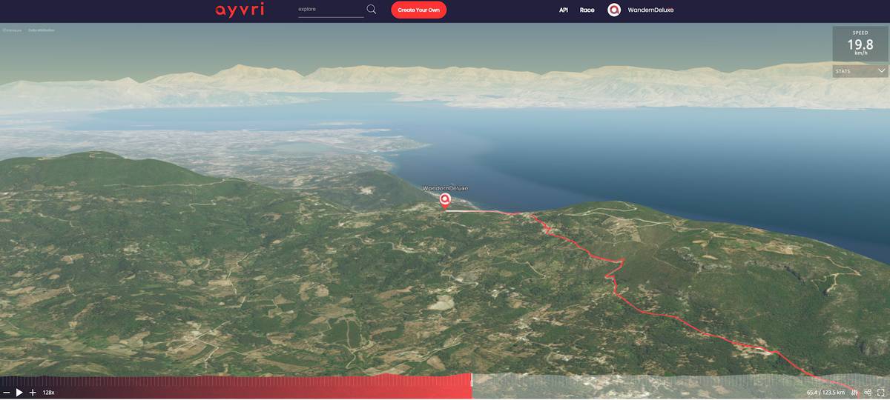Click the search magnifier icon
This screenshot has height=400, width=890.
click(372, 10)
